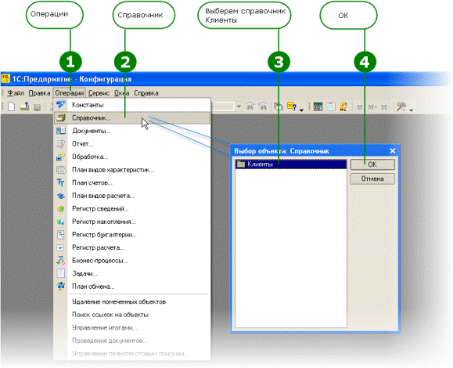
Task: Click the Save diskette toolbar icon
Action: pyautogui.click(x=37, y=107)
